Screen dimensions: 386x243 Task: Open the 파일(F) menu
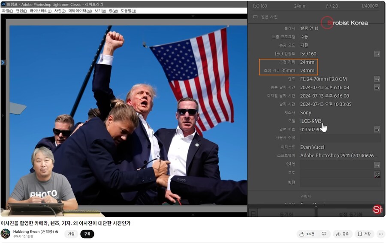coord(7,11)
